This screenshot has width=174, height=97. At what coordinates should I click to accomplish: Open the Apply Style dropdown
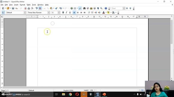pyautogui.click(x=25, y=13)
